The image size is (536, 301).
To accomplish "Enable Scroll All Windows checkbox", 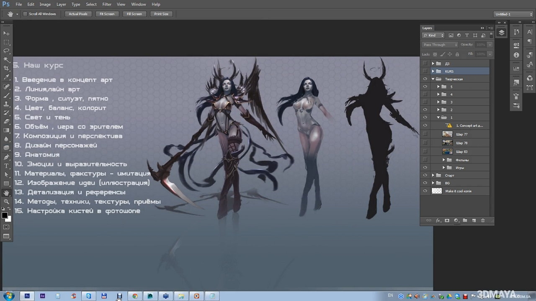I will tap(25, 14).
